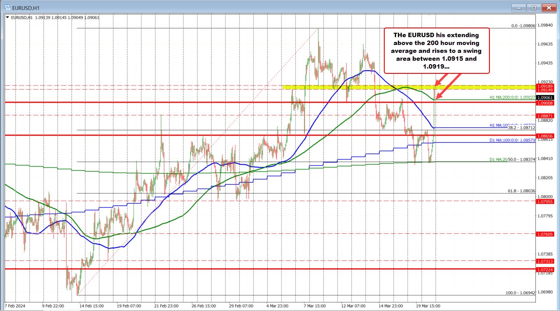
Task: Click the minimize button of the EURUSD window
Action: coord(519,7)
